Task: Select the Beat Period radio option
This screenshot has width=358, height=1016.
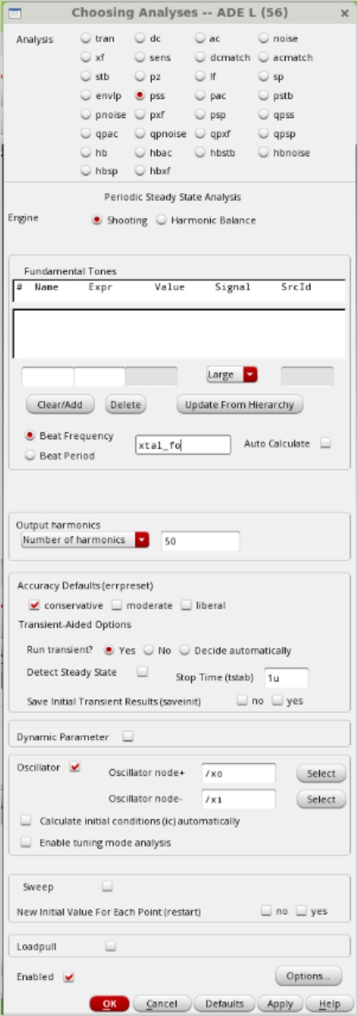Action: pyautogui.click(x=30, y=455)
